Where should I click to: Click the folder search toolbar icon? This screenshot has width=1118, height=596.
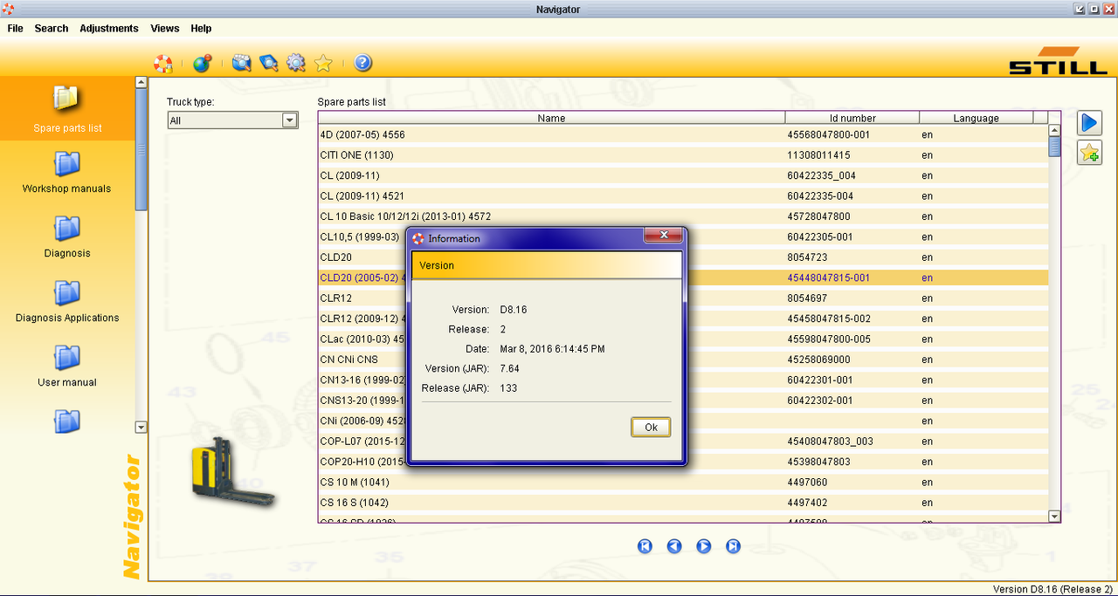242,63
